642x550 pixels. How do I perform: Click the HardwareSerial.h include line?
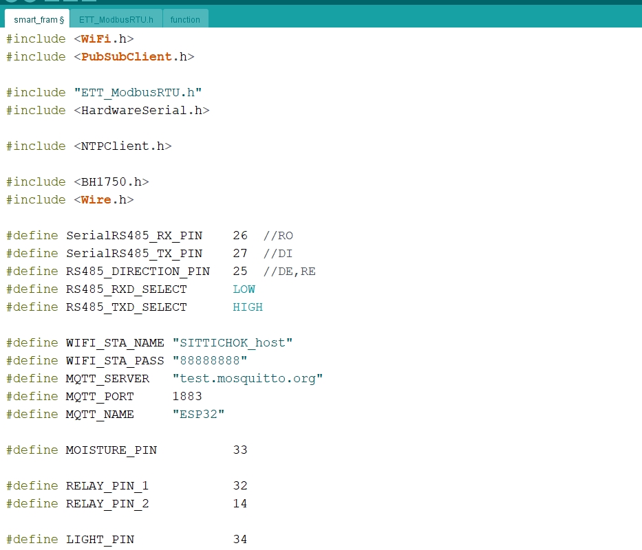(141, 111)
